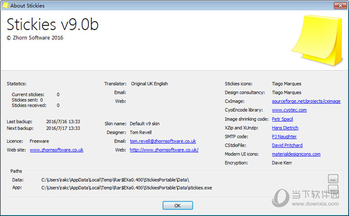Click 'Tiago Marques' beside Stickies icons
This screenshot has width=349, height=216.
pyautogui.click(x=286, y=84)
